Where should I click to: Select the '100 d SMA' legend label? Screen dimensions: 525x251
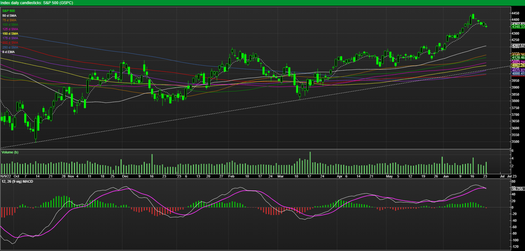(x=10, y=24)
